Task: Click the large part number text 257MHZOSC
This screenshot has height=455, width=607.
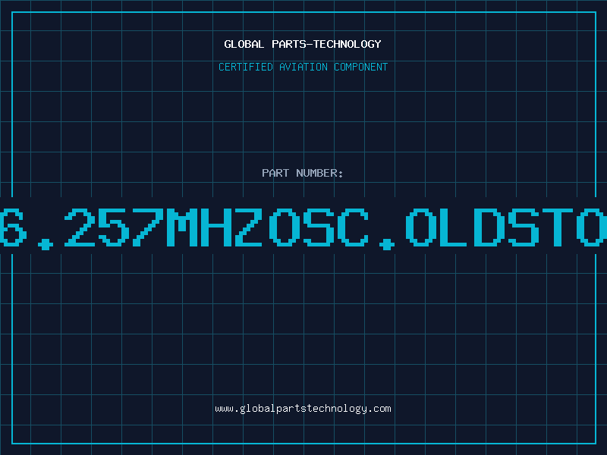Action: tap(216, 227)
